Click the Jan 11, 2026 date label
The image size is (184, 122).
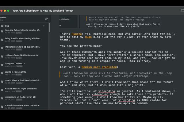[x=10, y=58]
